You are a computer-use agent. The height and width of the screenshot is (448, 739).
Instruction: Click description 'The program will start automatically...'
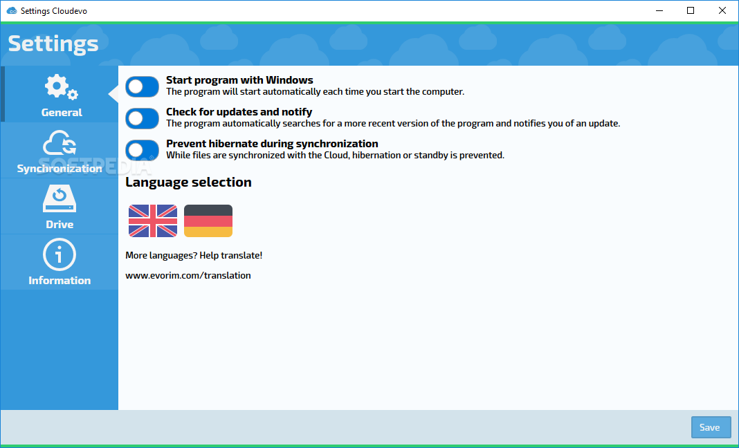pos(316,92)
